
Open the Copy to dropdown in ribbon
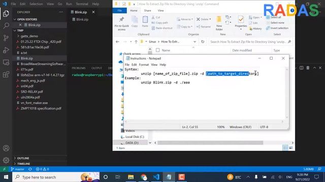pos(185,27)
